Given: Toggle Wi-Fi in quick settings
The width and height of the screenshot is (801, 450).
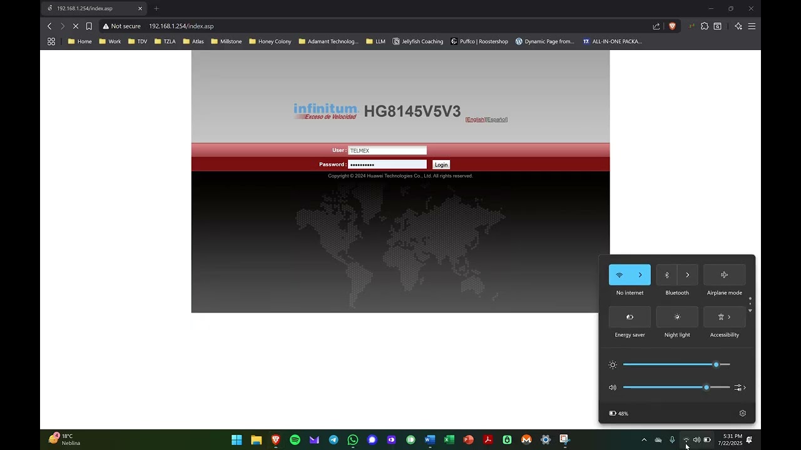Looking at the screenshot, I should pyautogui.click(x=620, y=275).
